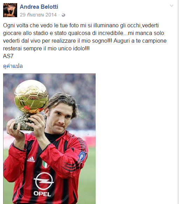
Task: Click the globe public audience icon
Action: (63, 15)
